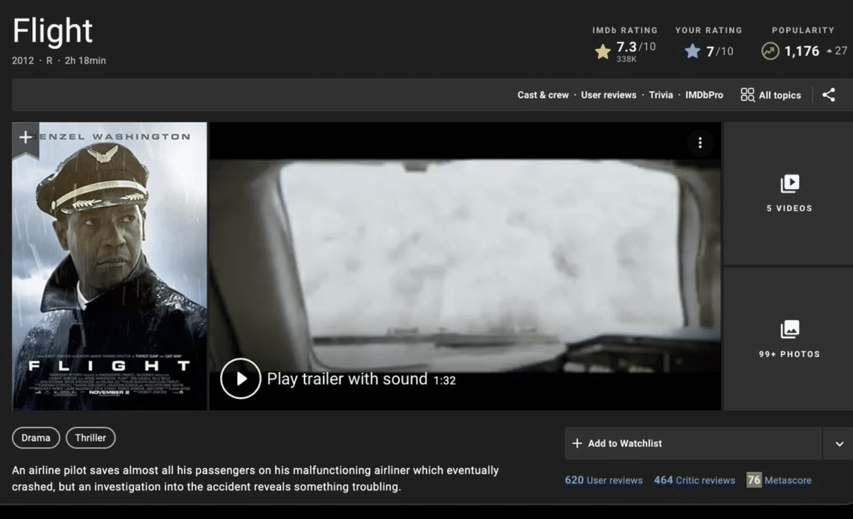
Task: Expand the watchlist dropdown arrow
Action: (839, 443)
